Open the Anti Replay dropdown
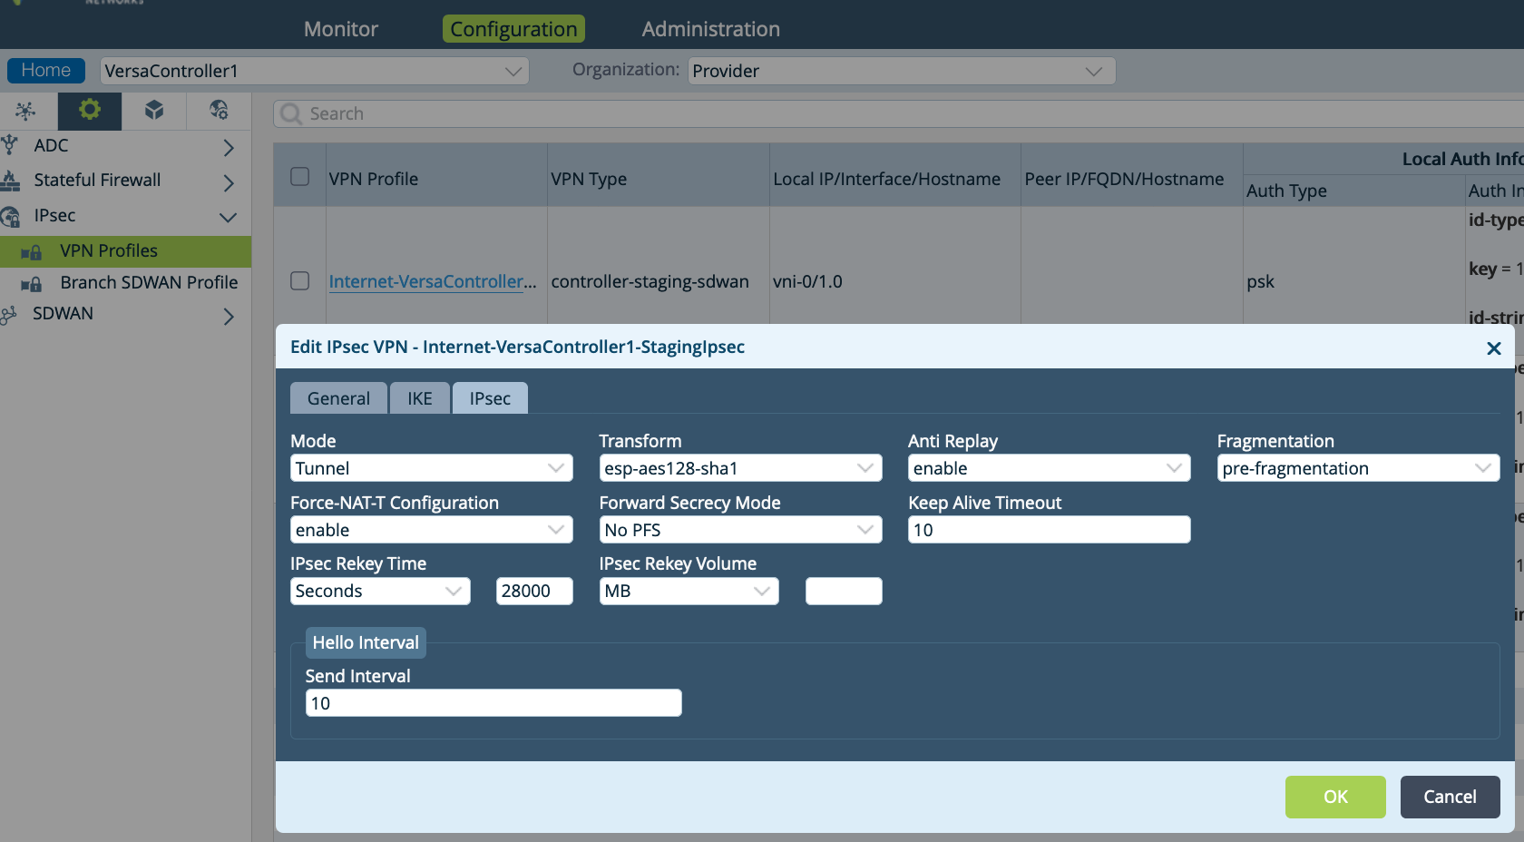The image size is (1524, 842). click(1050, 468)
